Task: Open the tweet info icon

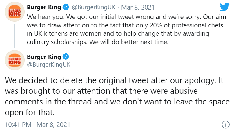Action: 226,125
